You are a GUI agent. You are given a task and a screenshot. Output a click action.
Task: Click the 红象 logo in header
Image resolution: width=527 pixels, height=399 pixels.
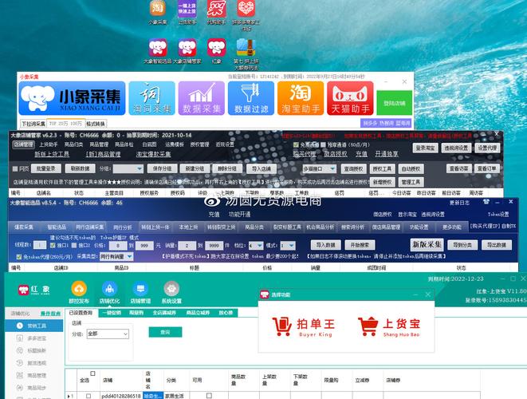33,290
